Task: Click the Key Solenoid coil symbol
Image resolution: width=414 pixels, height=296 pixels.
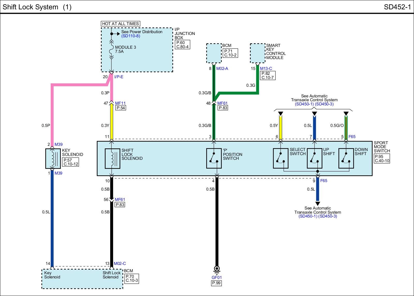Action: pyautogui.click(x=53, y=158)
